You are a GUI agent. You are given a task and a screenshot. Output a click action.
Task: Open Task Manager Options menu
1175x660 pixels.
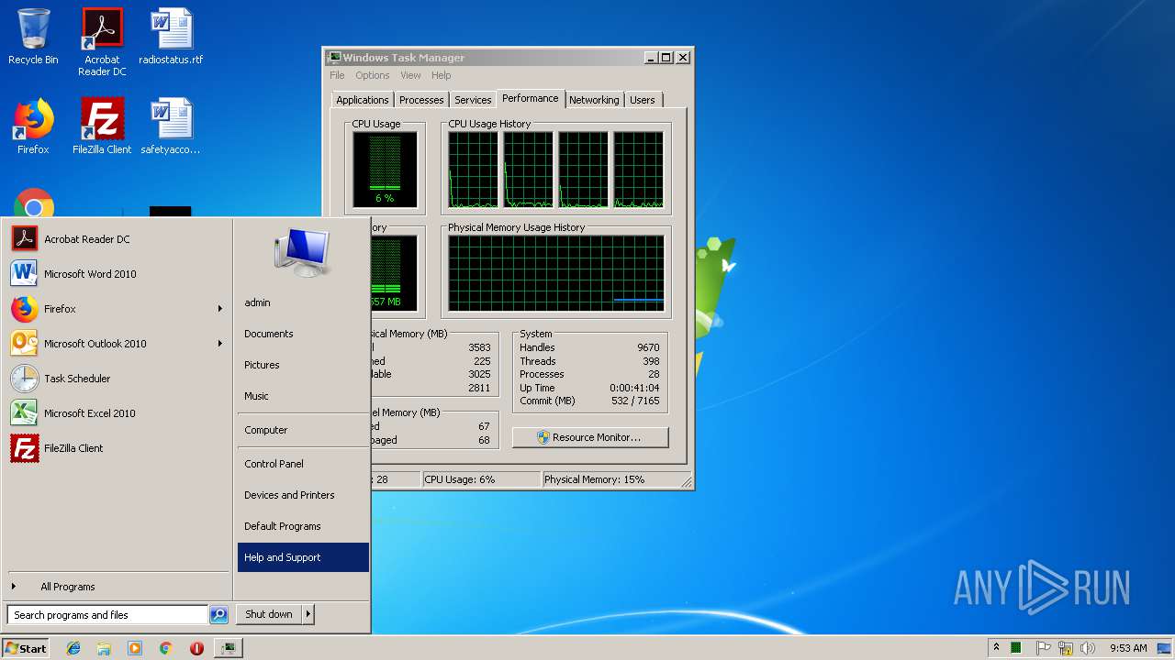coord(372,75)
